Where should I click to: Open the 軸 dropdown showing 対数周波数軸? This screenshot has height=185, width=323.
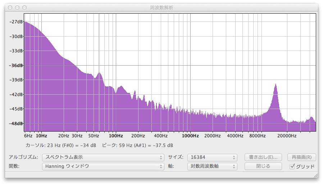[212, 166]
